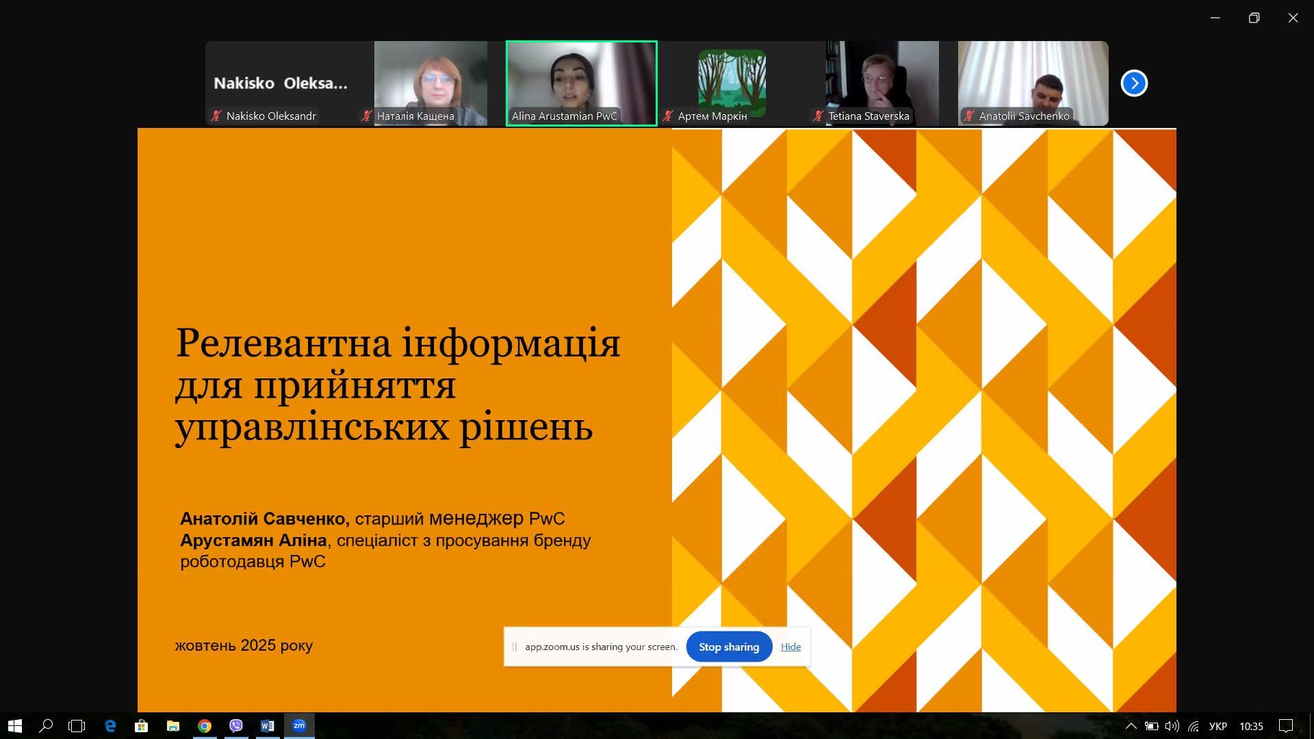Expand hidden system tray icons

[1131, 726]
